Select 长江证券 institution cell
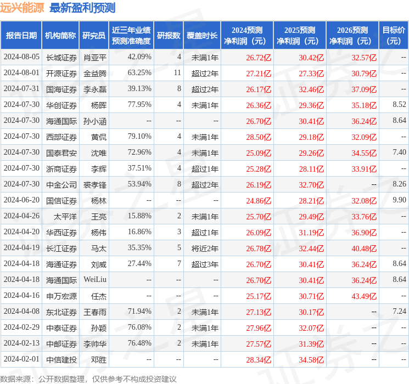Screen dimensions: 409x384 point(61,249)
